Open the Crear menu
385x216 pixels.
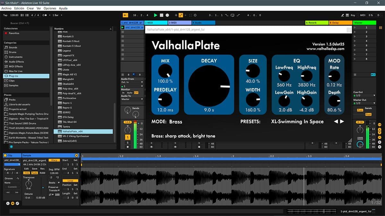pyautogui.click(x=30, y=8)
